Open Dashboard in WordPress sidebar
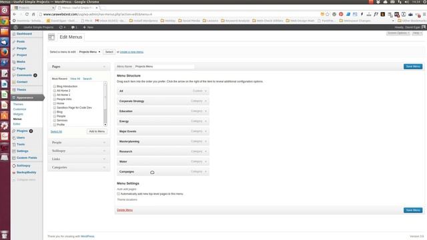The height and width of the screenshot is (240, 427). 24,34
